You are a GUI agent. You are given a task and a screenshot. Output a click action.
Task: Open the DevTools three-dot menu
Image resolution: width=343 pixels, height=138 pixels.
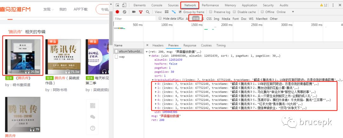[x=333, y=5]
